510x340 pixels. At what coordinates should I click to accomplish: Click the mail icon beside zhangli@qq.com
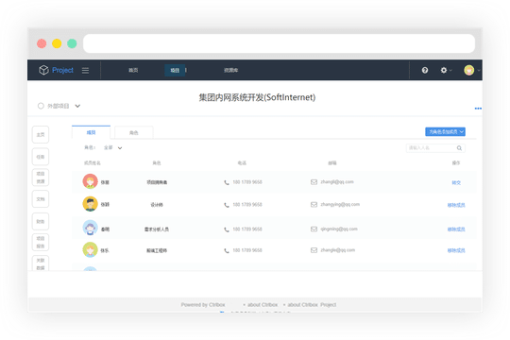tap(314, 182)
